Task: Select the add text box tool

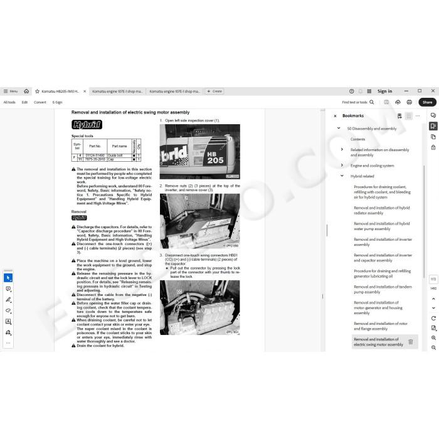Action: coord(8,321)
